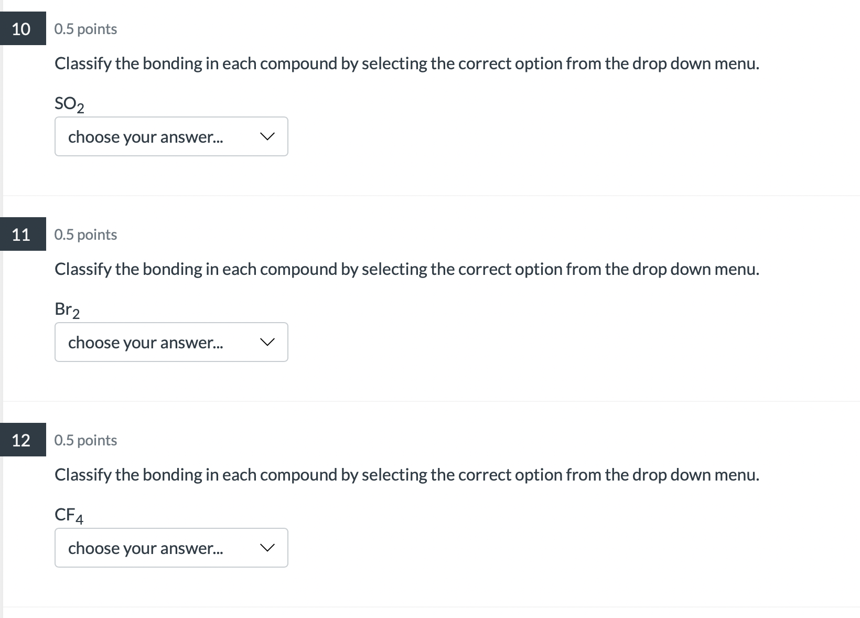Click the 0.5 points label for question 12

(85, 440)
